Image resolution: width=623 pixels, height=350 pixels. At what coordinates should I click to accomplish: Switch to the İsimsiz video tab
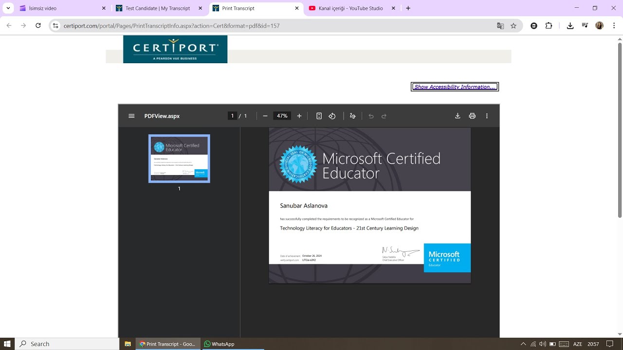(62, 8)
